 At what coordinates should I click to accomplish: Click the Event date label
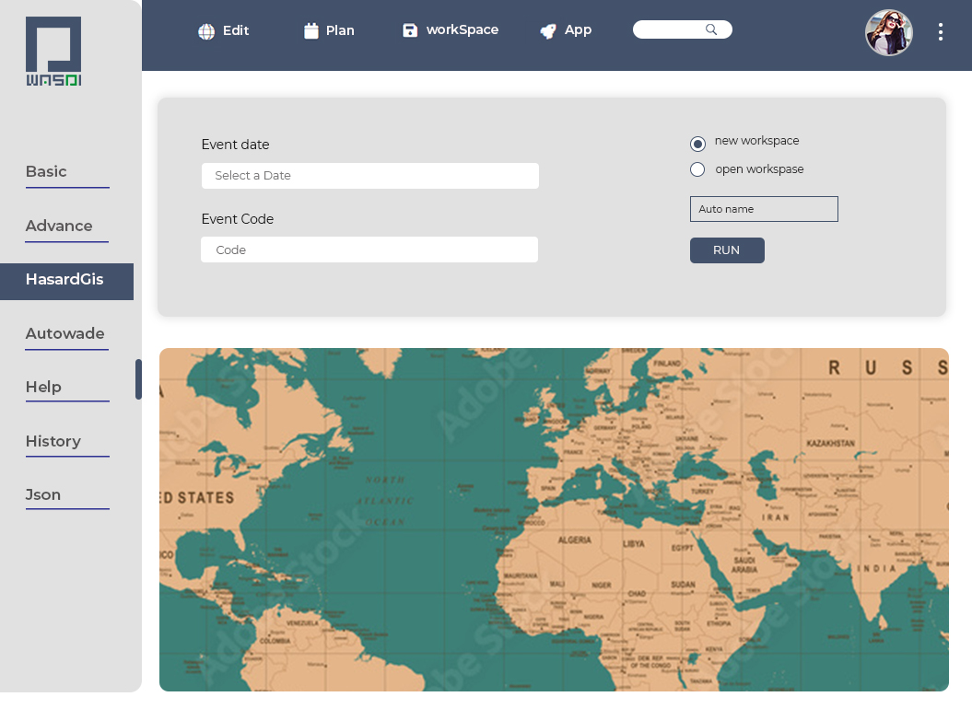click(235, 145)
